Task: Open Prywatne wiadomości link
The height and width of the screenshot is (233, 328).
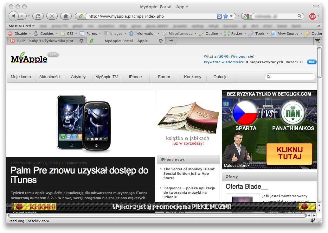Action: point(224,62)
